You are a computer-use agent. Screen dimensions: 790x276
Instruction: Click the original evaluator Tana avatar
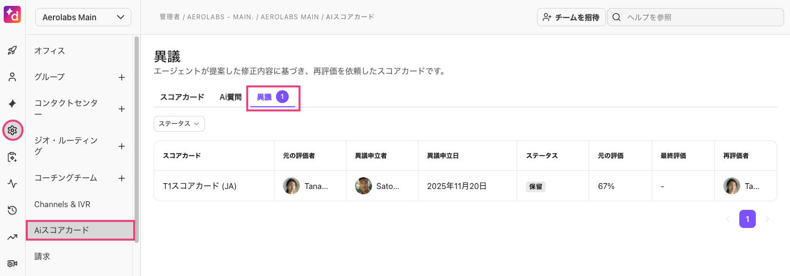tap(291, 186)
